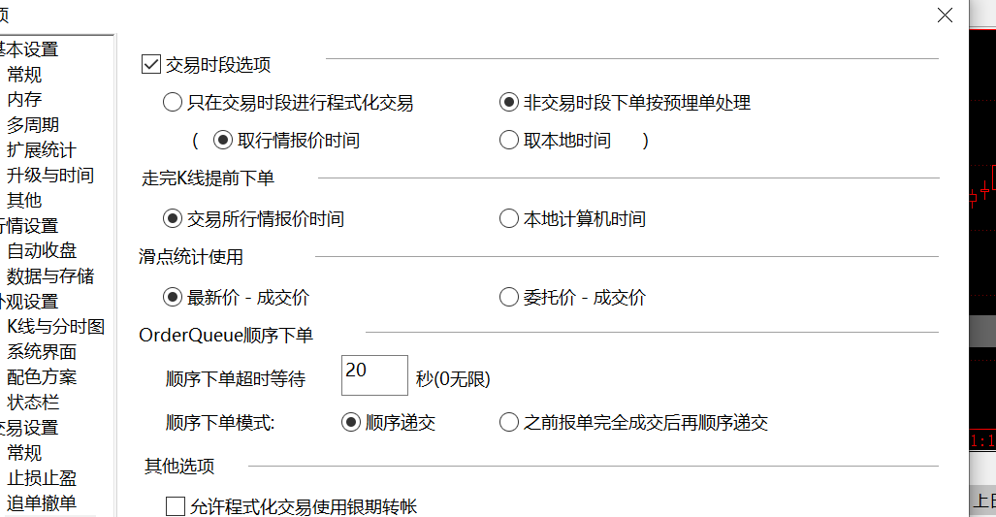Image resolution: width=996 pixels, height=517 pixels.
Task: Close the options dialog window
Action: pos(946,15)
